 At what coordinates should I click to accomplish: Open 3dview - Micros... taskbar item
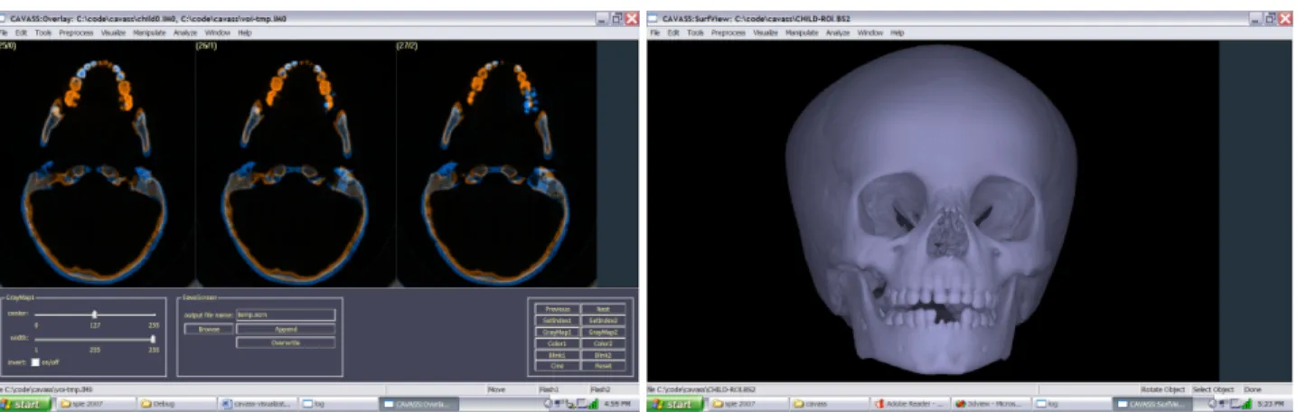tap(992, 405)
